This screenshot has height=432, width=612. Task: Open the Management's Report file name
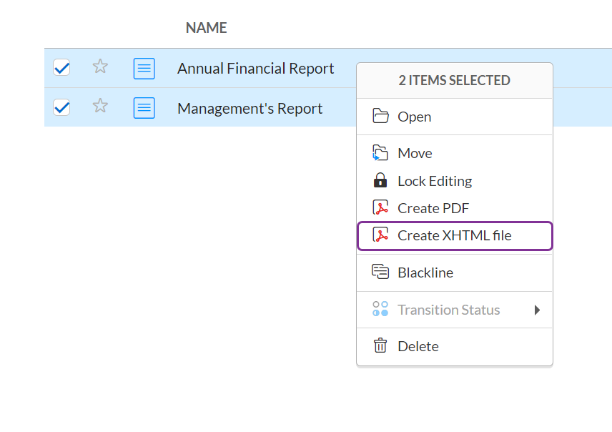250,109
